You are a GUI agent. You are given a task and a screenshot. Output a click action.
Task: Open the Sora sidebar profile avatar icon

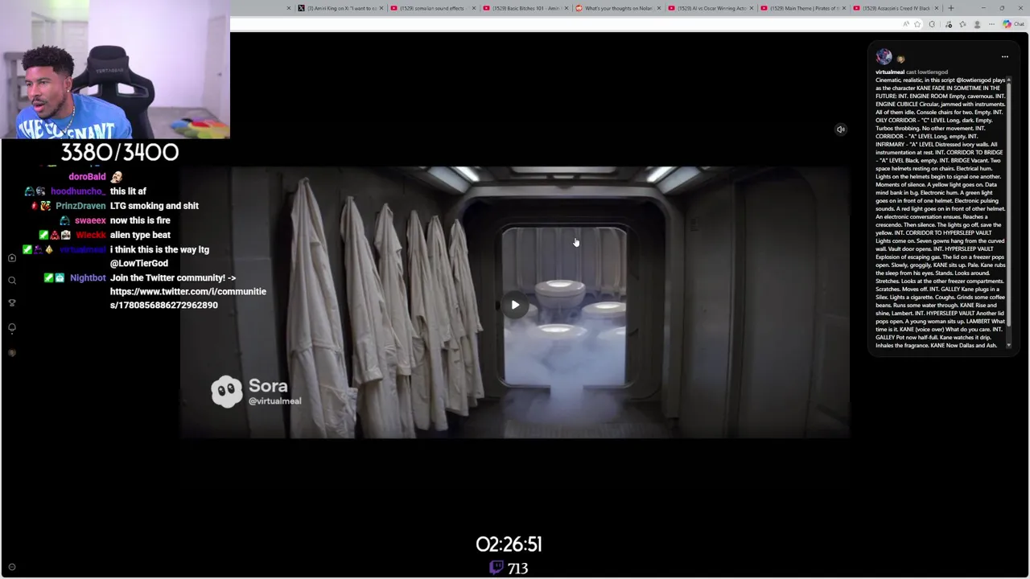click(12, 353)
